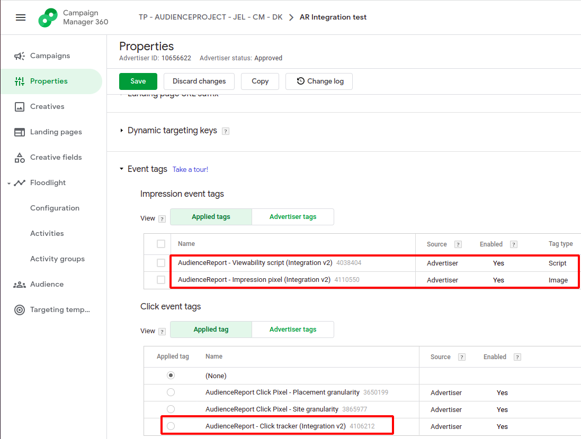This screenshot has width=581, height=439.
Task: Select the (None) applied tag radio button
Action: 171,376
